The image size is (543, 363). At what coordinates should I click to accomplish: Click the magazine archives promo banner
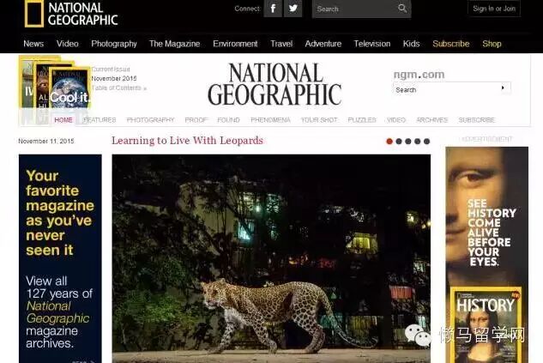(60, 258)
